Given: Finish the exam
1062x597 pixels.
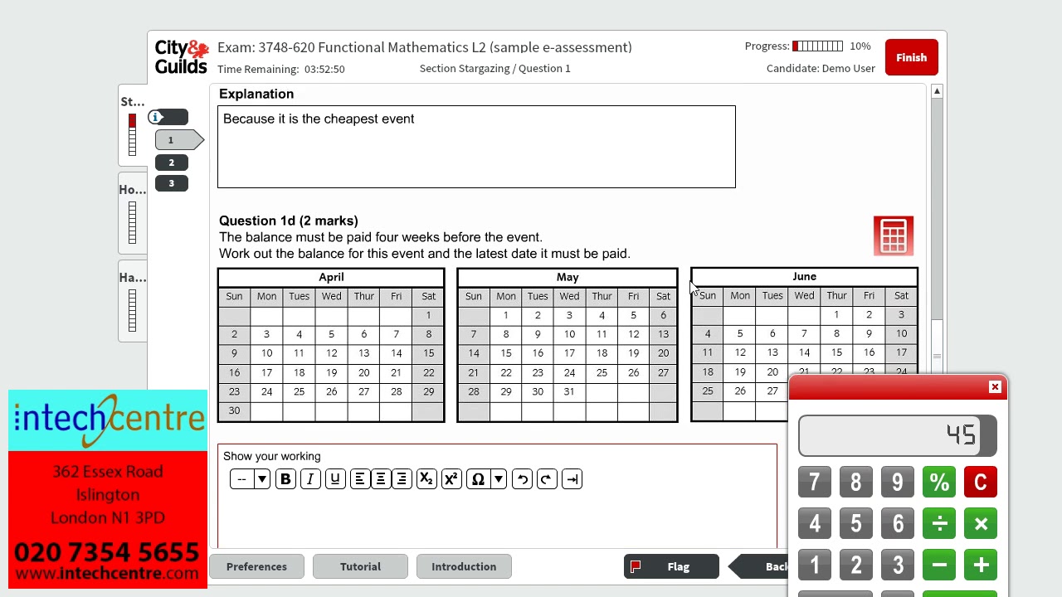Looking at the screenshot, I should (911, 57).
